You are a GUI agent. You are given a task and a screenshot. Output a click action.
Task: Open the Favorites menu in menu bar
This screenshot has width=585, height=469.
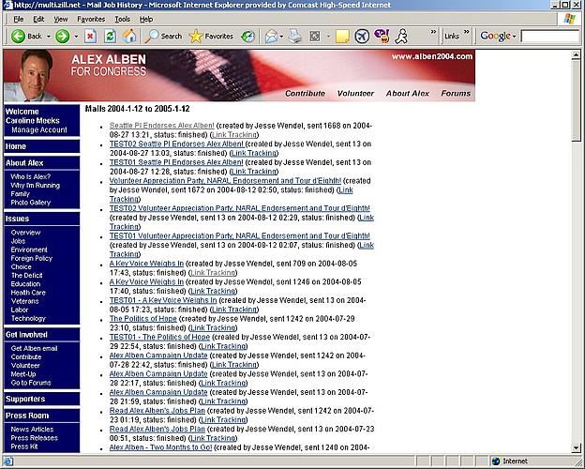pos(91,19)
